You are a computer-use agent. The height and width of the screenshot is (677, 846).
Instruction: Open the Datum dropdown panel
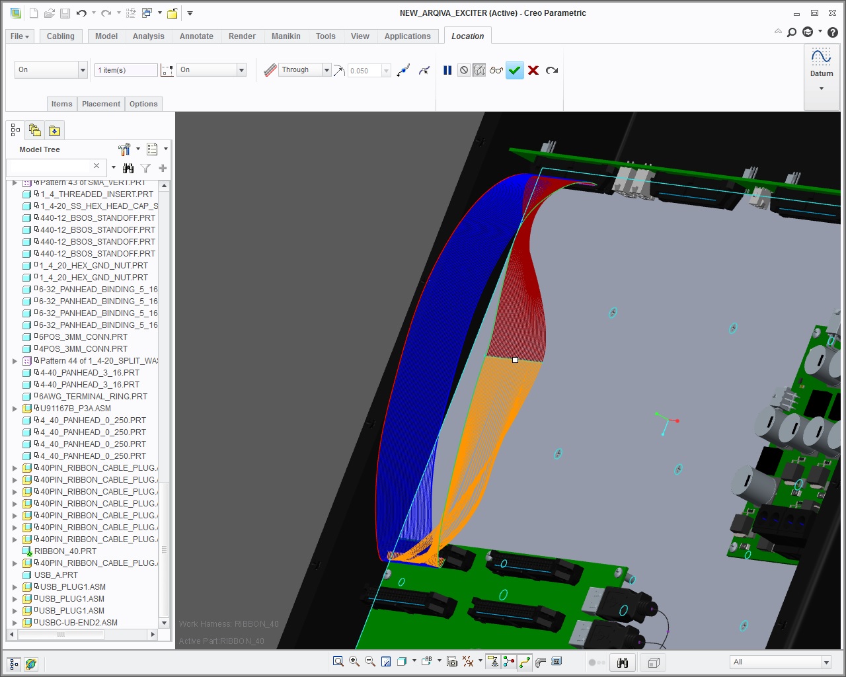[x=822, y=76]
